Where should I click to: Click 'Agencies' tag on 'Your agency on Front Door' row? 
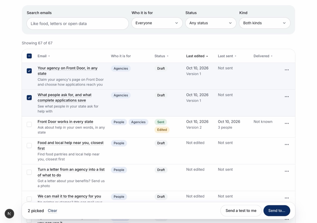click(x=121, y=69)
